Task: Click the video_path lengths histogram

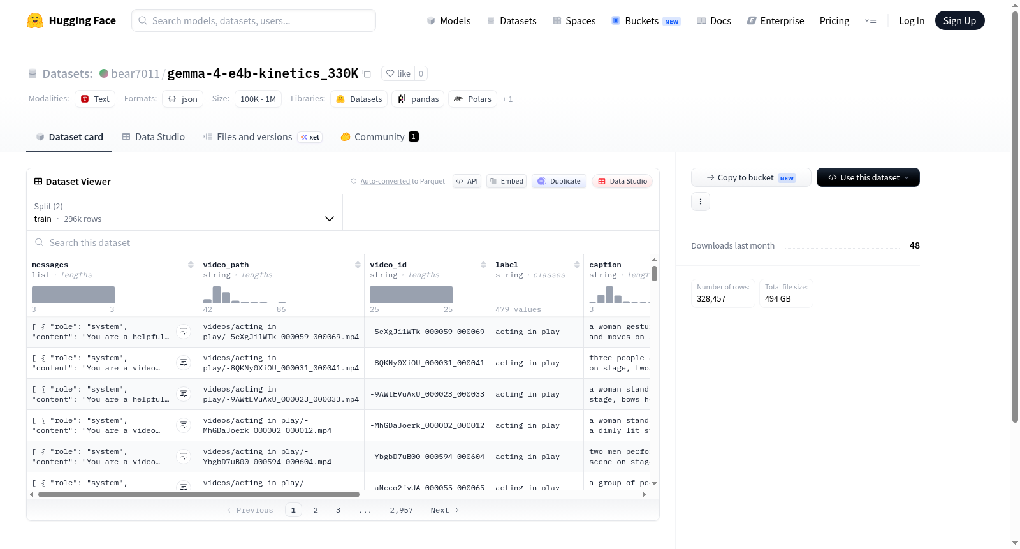Action: pos(244,295)
